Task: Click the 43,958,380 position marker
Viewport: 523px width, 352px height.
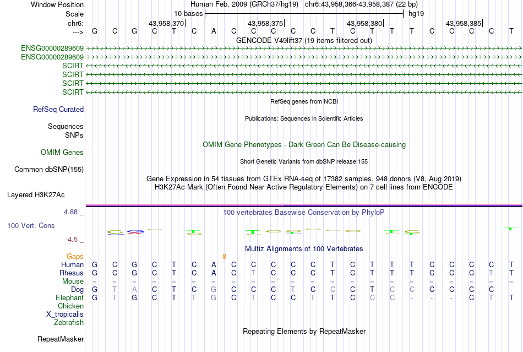Action: pyautogui.click(x=364, y=23)
